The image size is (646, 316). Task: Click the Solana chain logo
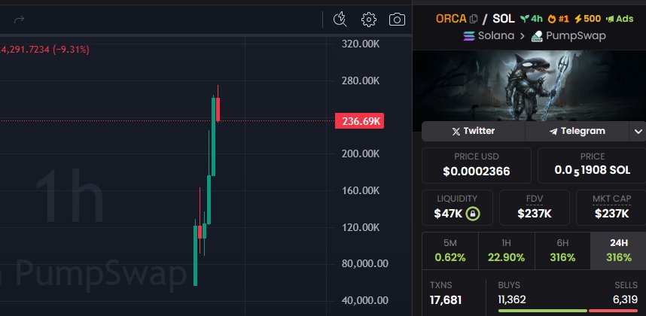point(469,36)
